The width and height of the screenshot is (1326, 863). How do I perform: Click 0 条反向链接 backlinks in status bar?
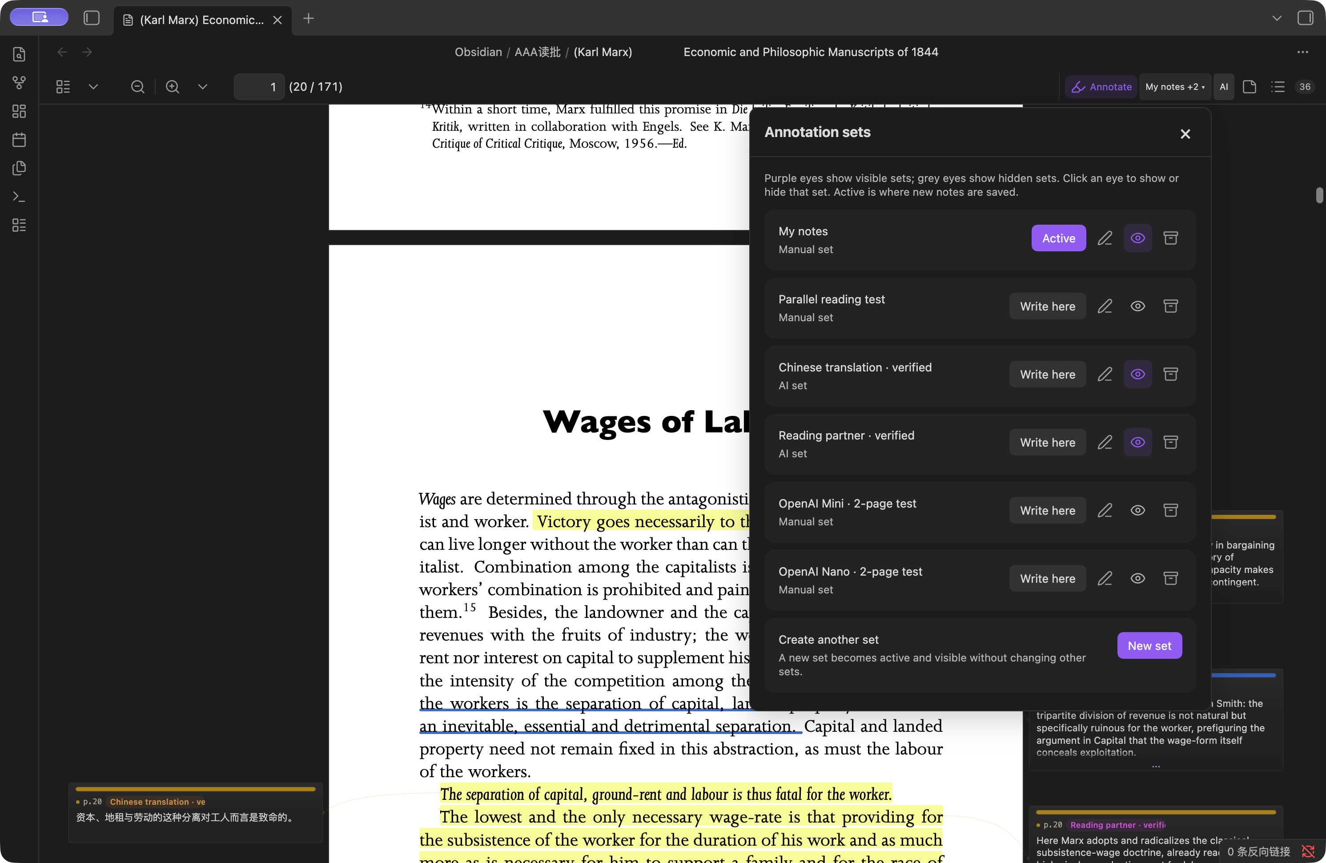(x=1259, y=851)
